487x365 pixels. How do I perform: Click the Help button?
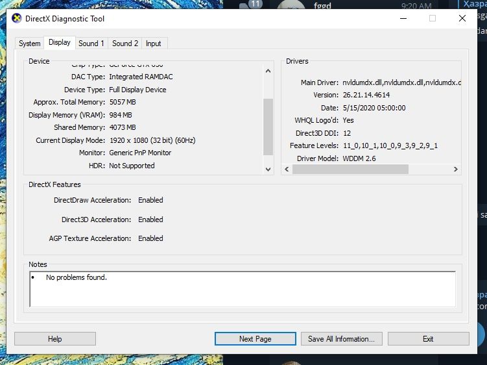[55, 338]
